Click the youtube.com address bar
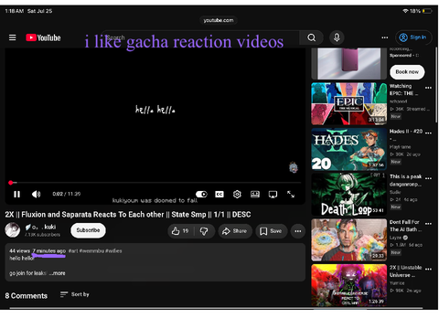Viewport: 439px width, 329px height. tap(219, 20)
